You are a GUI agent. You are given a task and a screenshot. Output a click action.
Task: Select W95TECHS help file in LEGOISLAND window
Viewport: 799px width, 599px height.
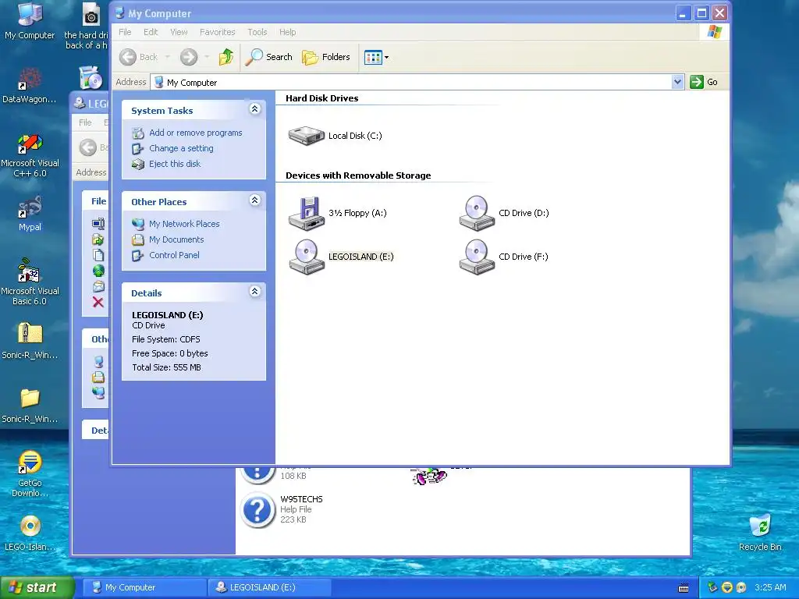click(282, 509)
